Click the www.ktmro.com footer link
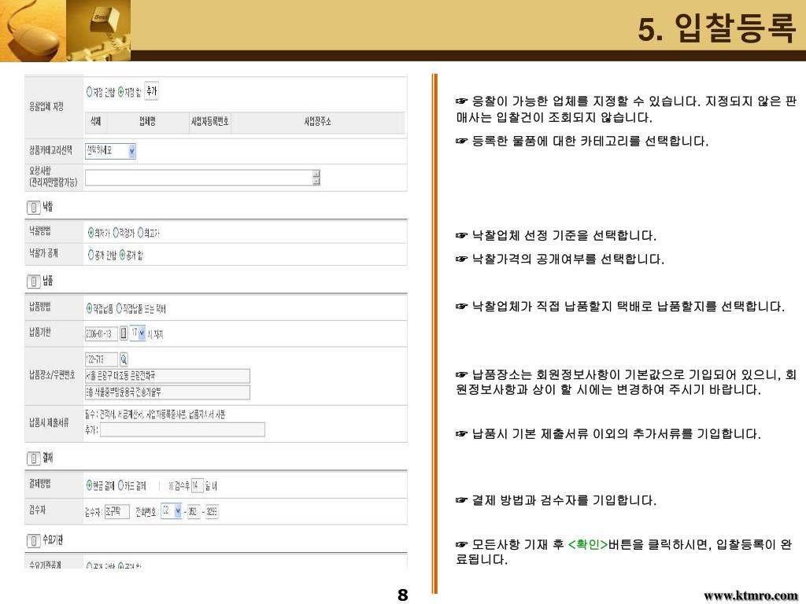 pyautogui.click(x=750, y=596)
